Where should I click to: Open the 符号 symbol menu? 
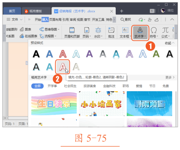click(x=154, y=33)
